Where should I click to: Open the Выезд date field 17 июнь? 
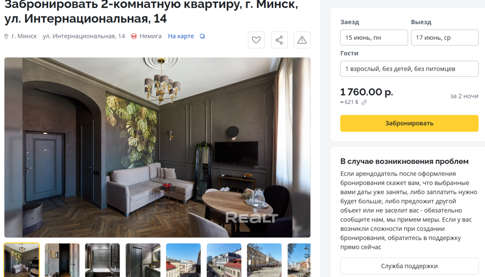point(444,37)
